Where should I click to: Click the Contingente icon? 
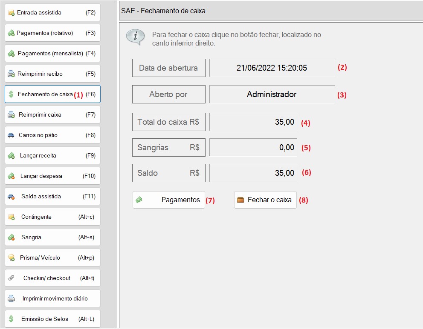coord(12,217)
